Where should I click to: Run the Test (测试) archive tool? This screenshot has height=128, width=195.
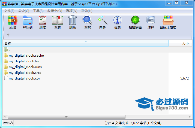pos(43,20)
